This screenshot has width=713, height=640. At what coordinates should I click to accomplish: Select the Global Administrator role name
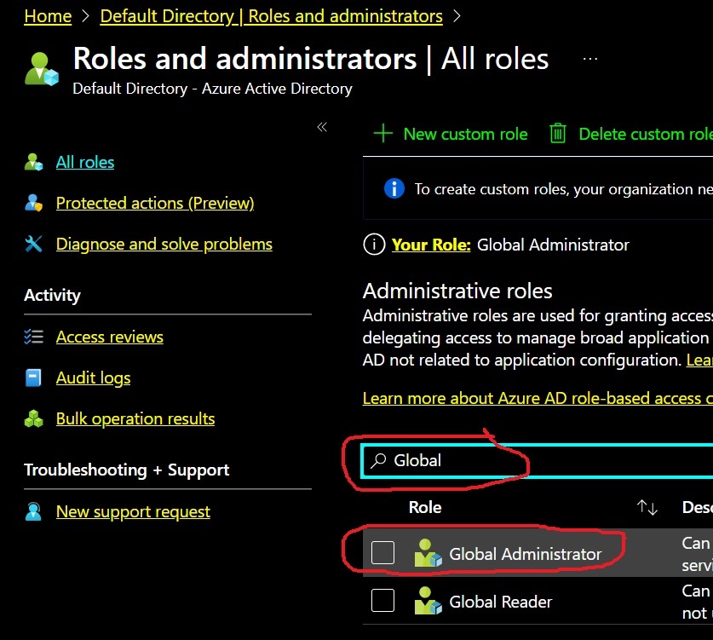coord(526,554)
